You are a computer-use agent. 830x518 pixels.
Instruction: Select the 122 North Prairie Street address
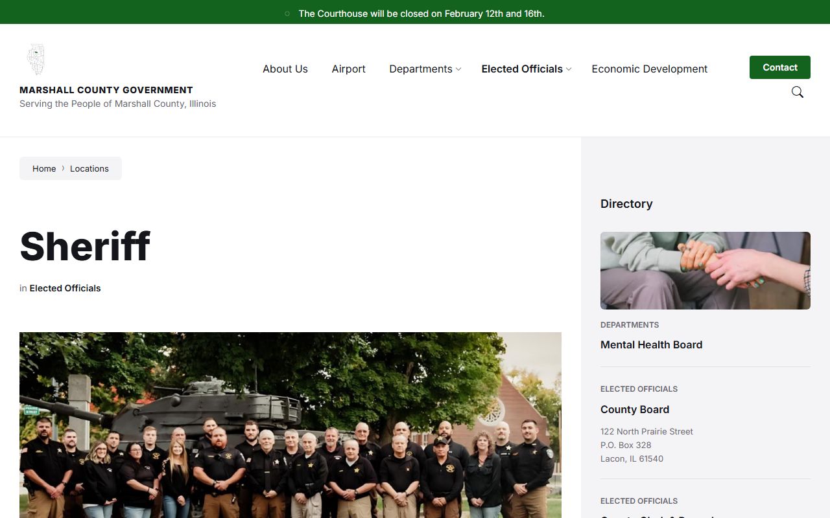pyautogui.click(x=646, y=431)
